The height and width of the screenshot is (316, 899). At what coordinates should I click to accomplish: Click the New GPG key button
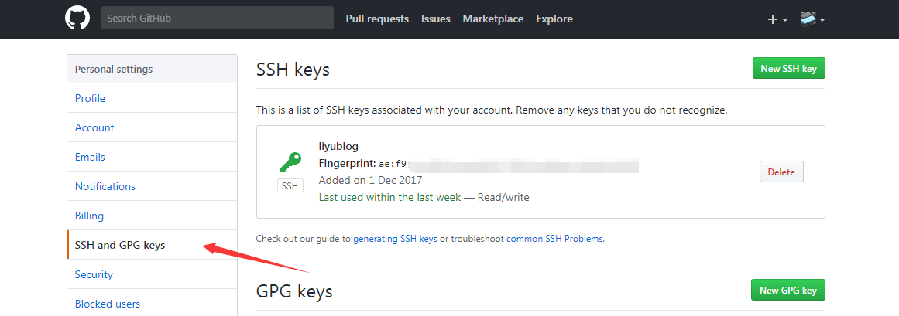(x=787, y=291)
